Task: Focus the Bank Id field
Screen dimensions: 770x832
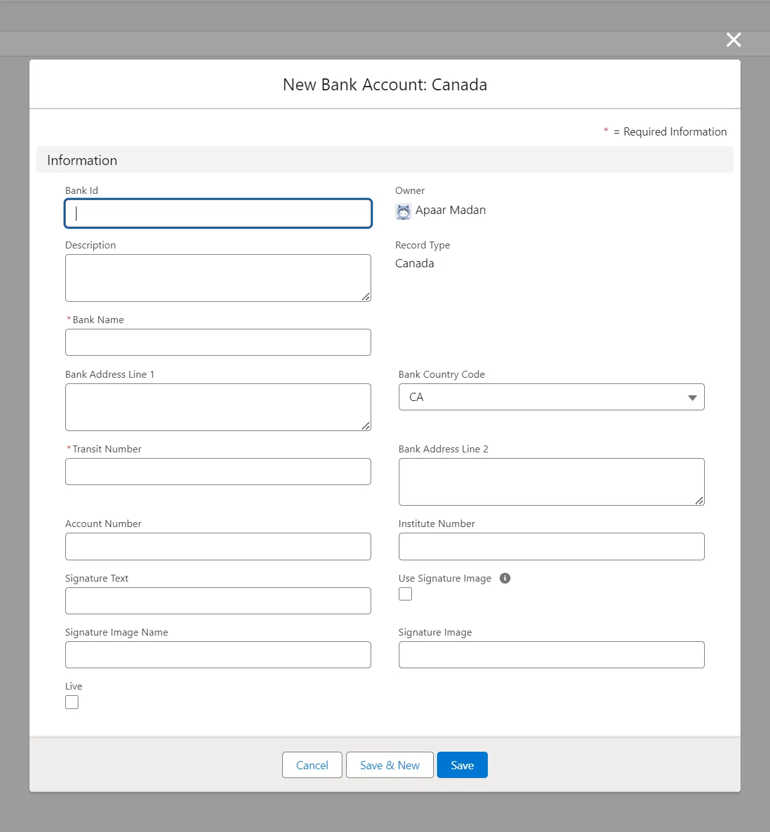Action: [x=218, y=213]
